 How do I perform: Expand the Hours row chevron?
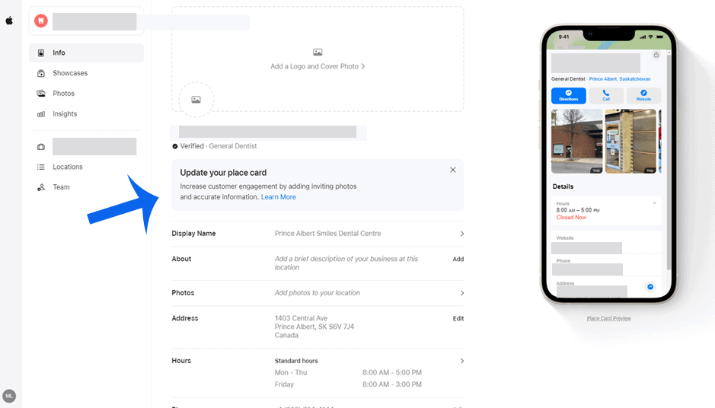[x=461, y=361]
